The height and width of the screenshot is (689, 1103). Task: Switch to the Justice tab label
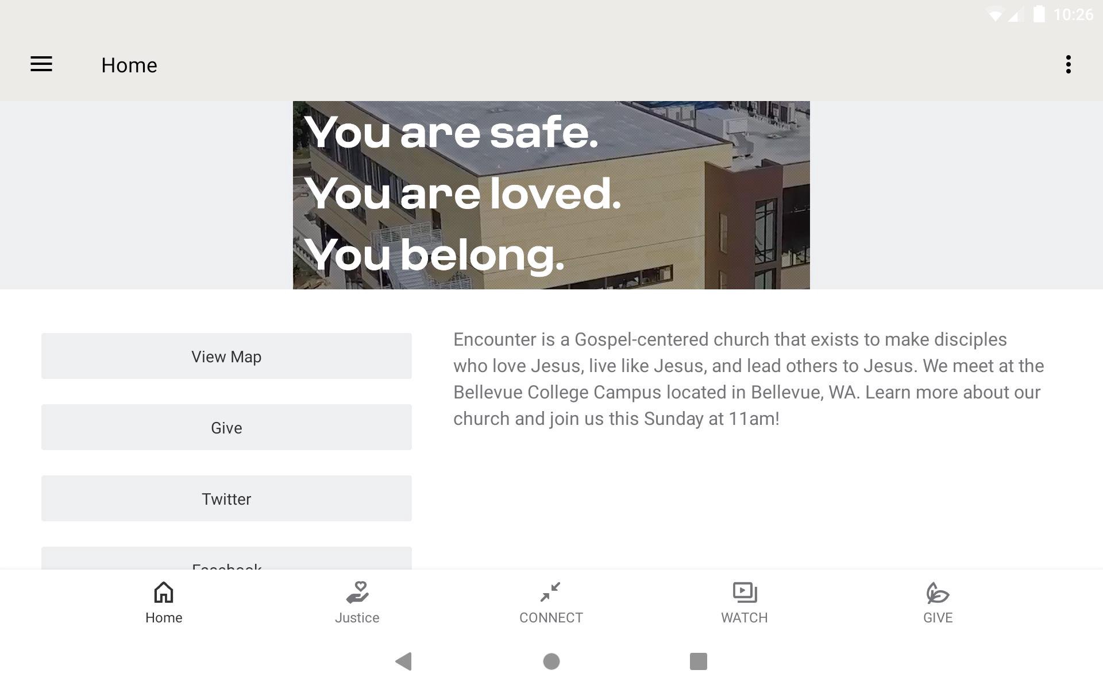tap(357, 618)
